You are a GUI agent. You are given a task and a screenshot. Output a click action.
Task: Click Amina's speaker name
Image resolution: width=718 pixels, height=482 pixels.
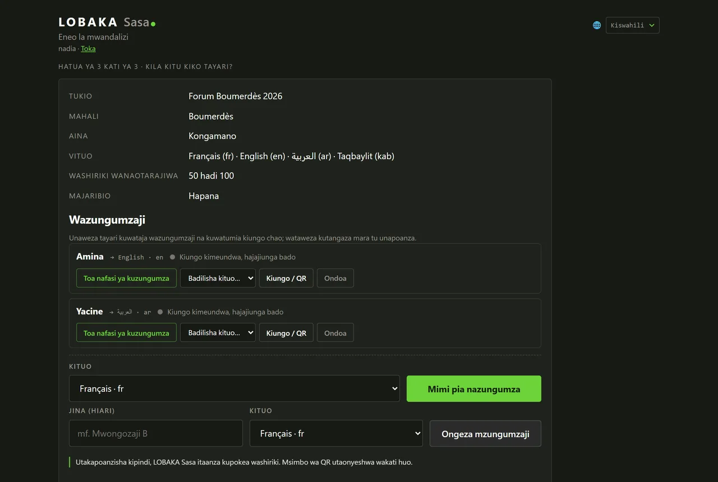click(90, 257)
